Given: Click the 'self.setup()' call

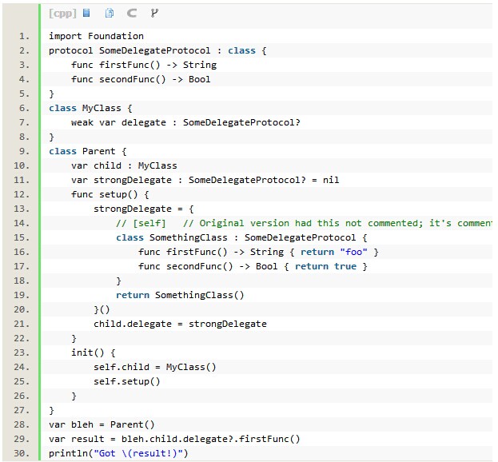Looking at the screenshot, I should coord(126,381).
